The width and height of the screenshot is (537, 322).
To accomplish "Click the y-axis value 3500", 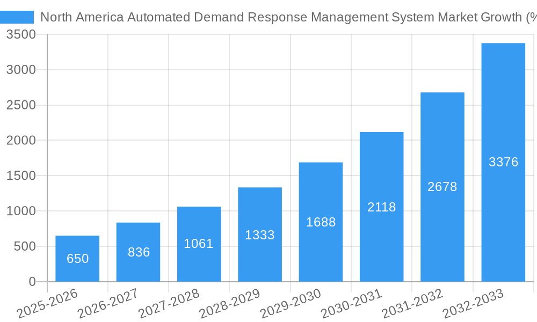I will [x=21, y=34].
